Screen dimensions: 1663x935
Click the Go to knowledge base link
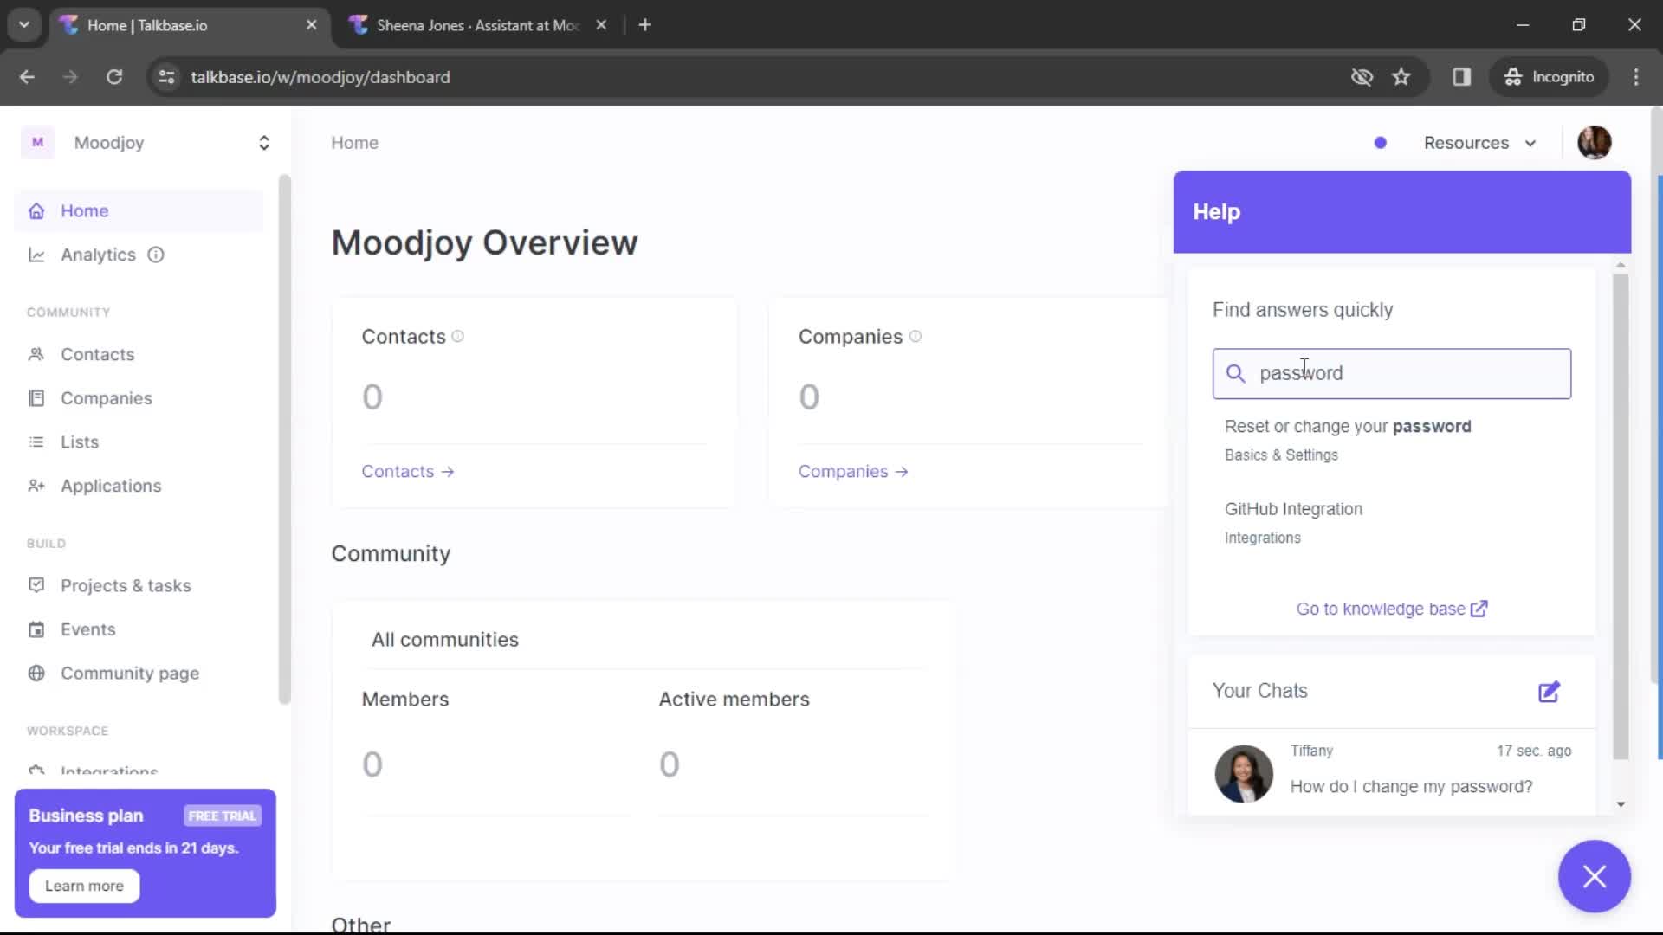[x=1392, y=609]
